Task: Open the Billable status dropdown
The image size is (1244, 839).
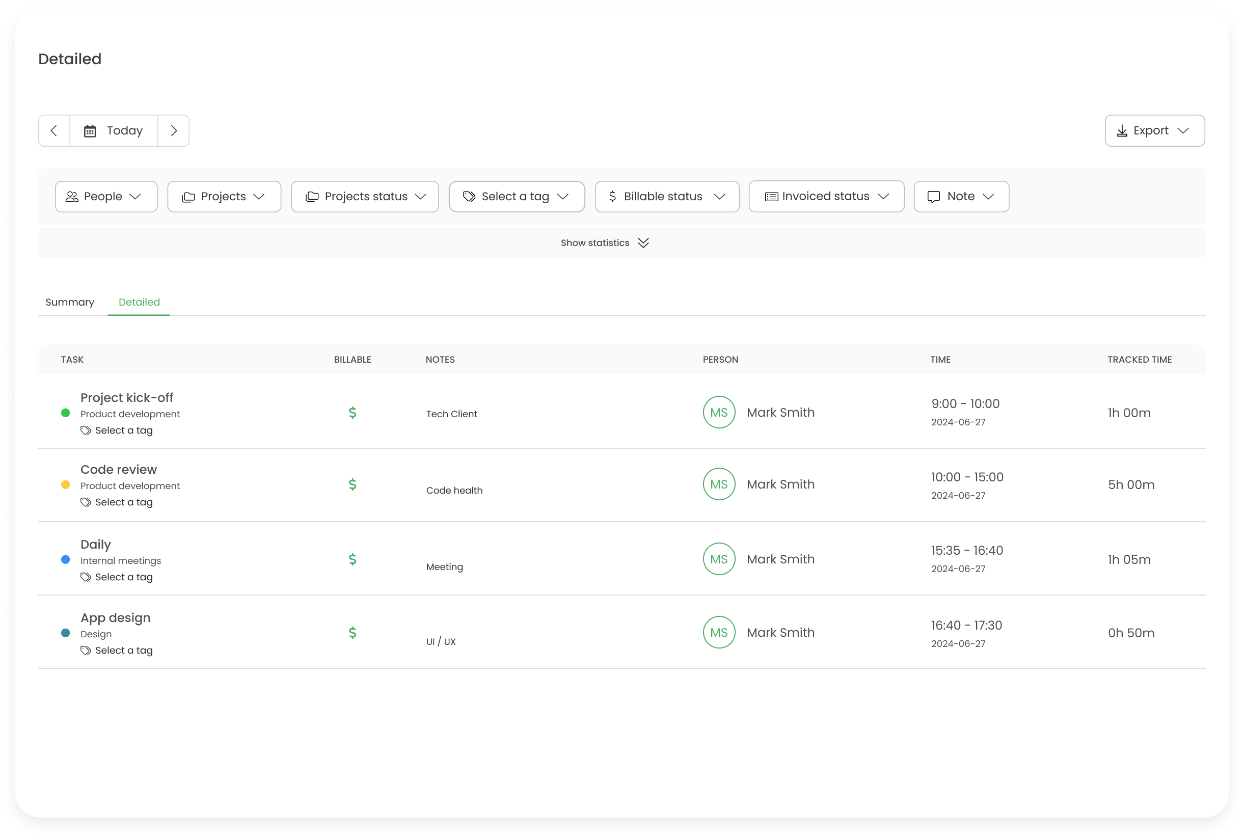Action: click(x=667, y=196)
